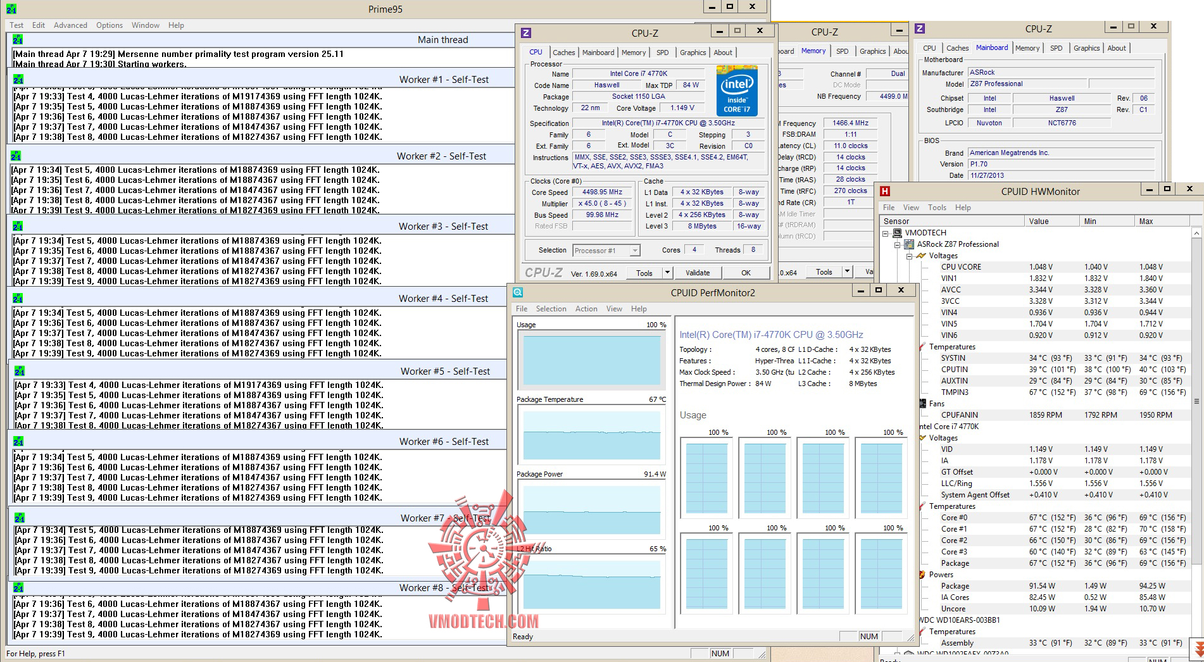The width and height of the screenshot is (1204, 662).
Task: Click the Worker #6 Self-Test window icon
Action: pyautogui.click(x=18, y=441)
